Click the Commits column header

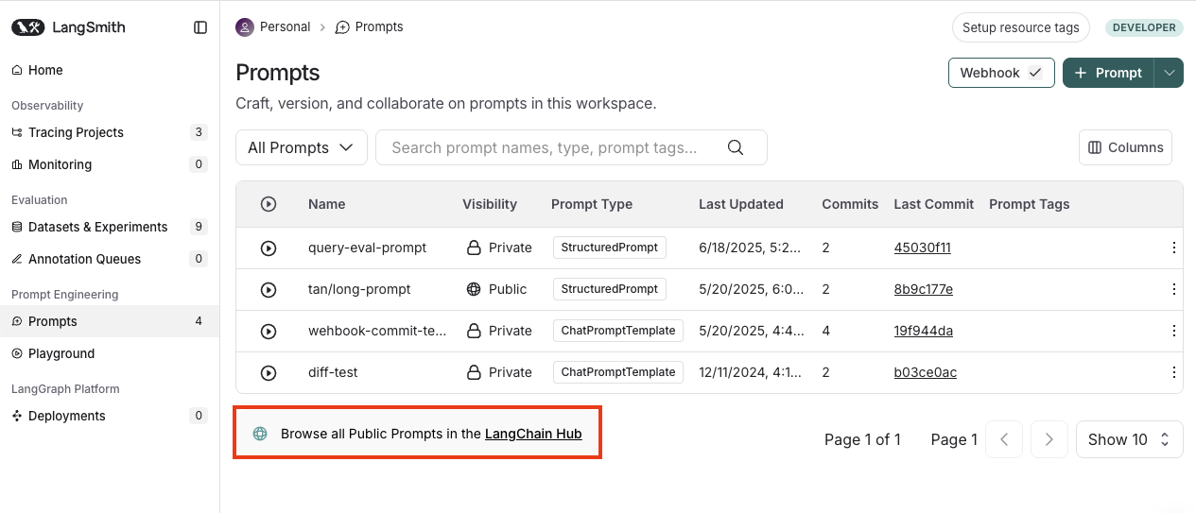[x=850, y=204]
